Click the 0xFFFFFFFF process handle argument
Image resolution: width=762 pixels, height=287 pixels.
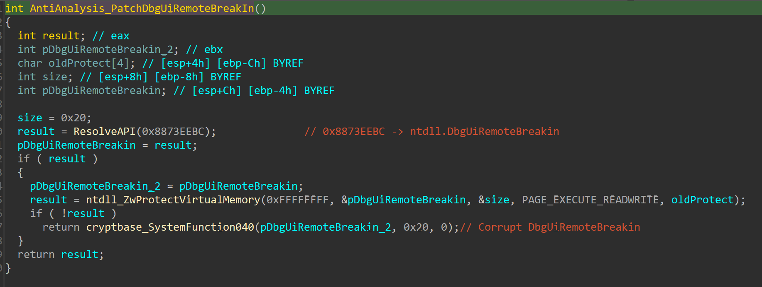(297, 200)
